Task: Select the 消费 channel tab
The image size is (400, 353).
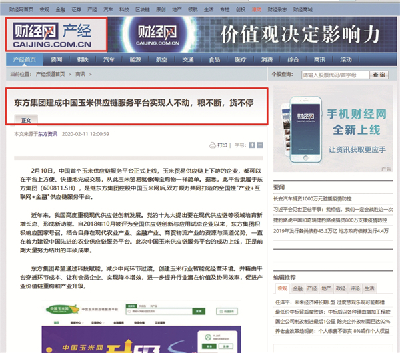Action: tap(267, 60)
